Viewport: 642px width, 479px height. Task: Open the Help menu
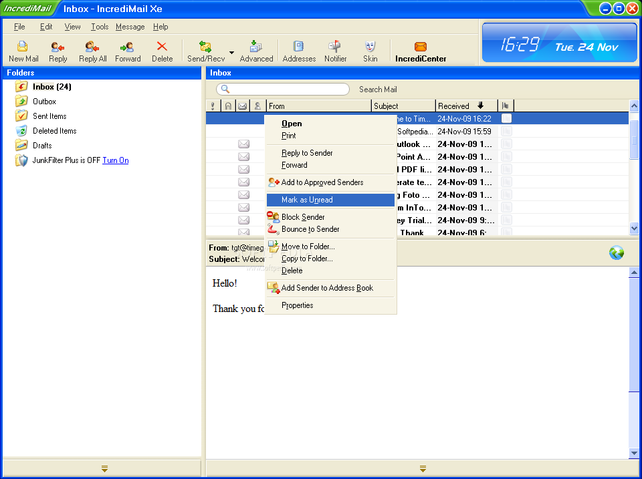point(160,27)
